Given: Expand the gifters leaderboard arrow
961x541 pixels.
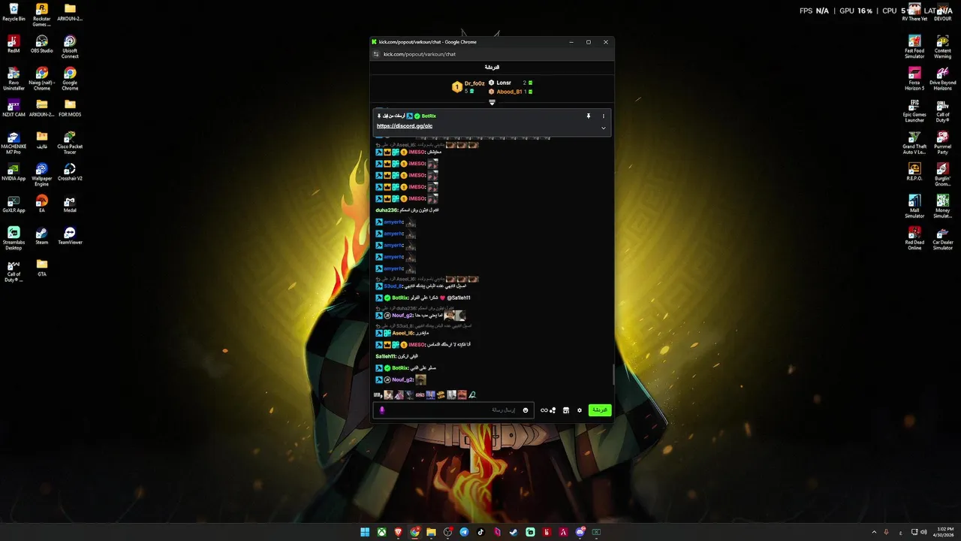Looking at the screenshot, I should click(493, 102).
